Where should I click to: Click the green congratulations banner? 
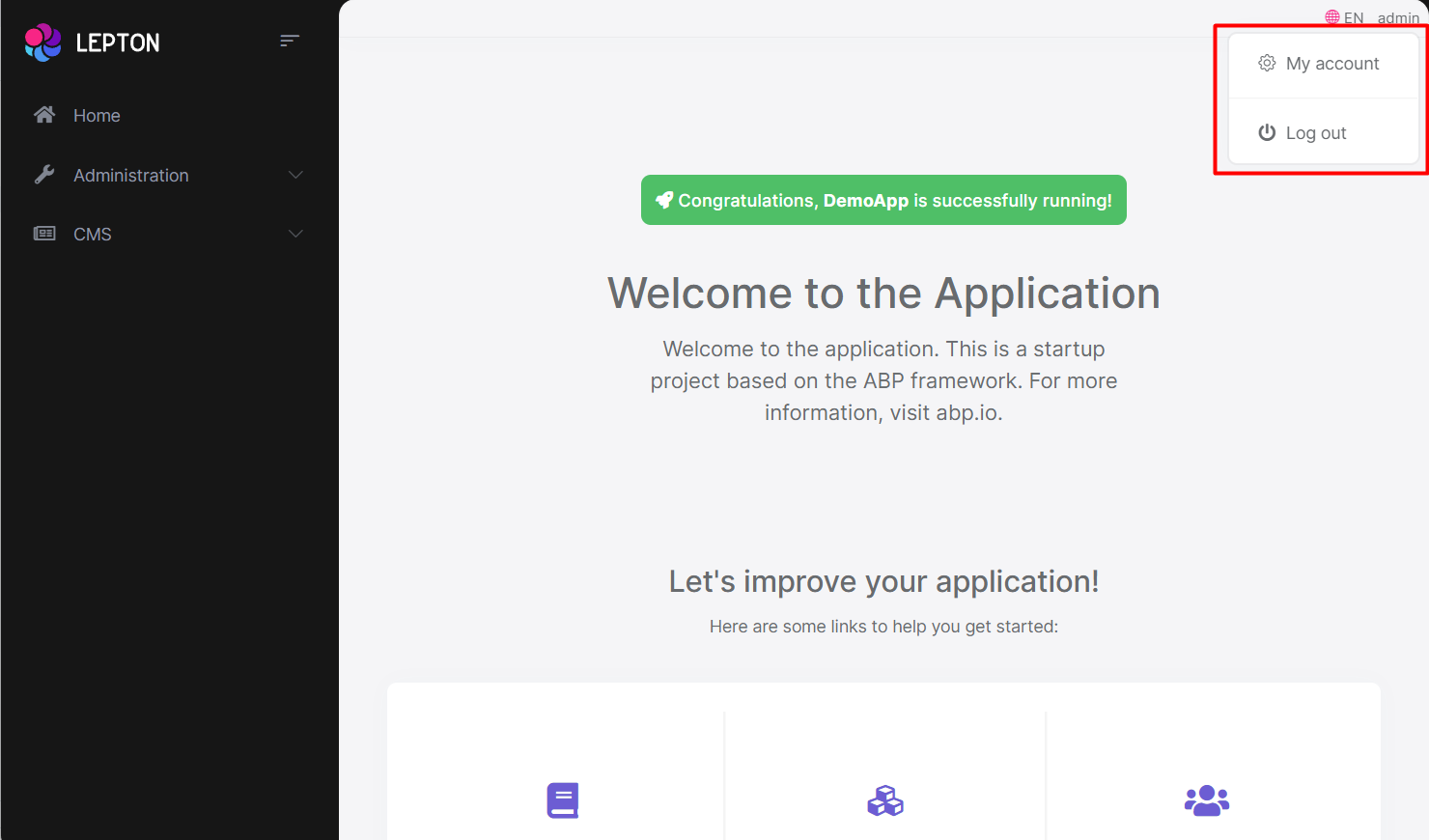click(x=883, y=199)
